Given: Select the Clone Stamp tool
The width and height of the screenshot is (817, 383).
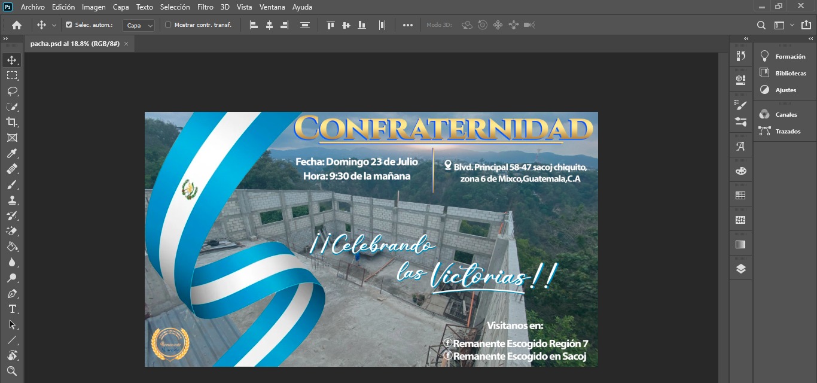Looking at the screenshot, I should 12,200.
